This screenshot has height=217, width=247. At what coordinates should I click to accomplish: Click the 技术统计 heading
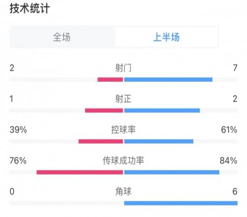click(x=30, y=8)
